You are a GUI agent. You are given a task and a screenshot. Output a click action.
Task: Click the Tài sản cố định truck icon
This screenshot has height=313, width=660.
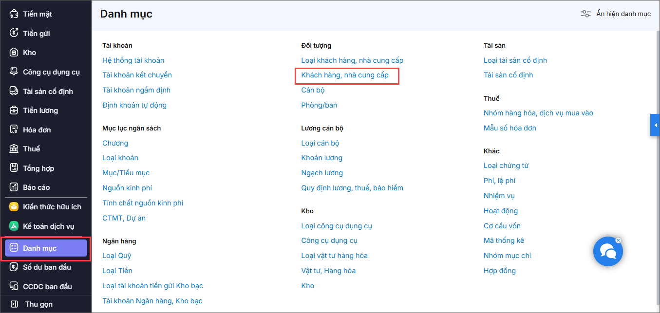pos(14,91)
